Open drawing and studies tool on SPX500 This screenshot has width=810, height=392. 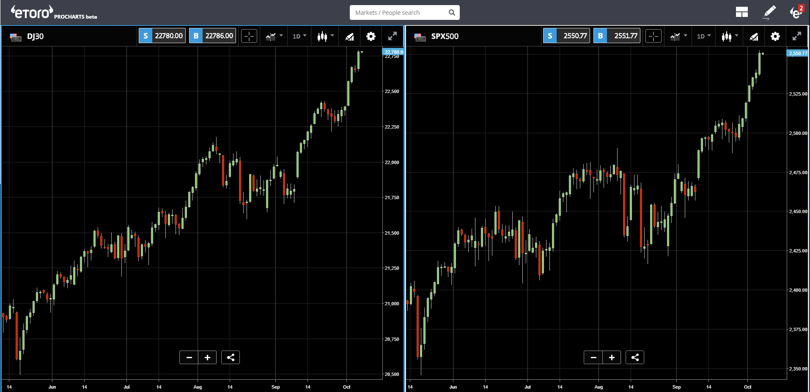754,37
